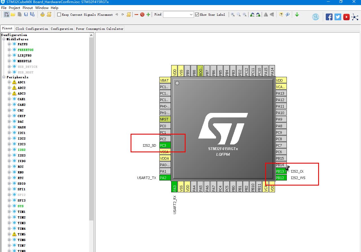Click pin PA13 on the chip
361x252 pixels.
tap(281, 93)
